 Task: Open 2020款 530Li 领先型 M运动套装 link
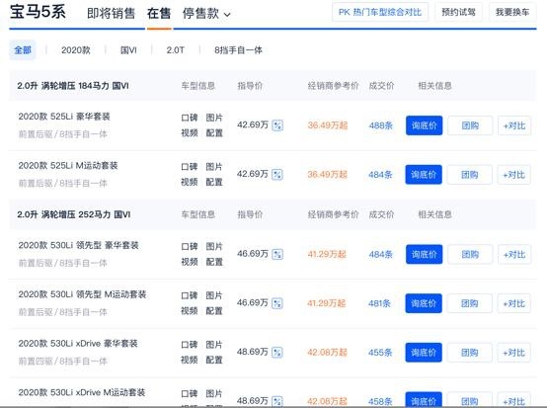pyautogui.click(x=82, y=294)
